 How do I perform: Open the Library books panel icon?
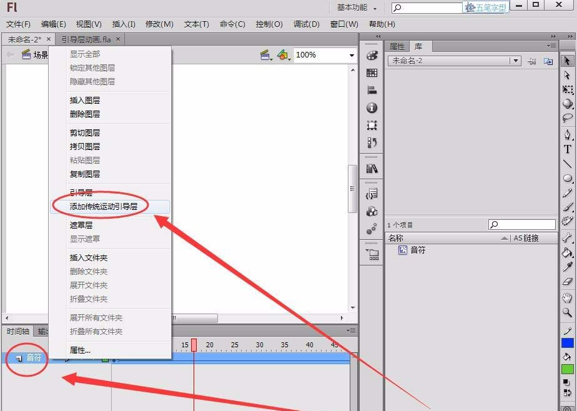(372, 169)
